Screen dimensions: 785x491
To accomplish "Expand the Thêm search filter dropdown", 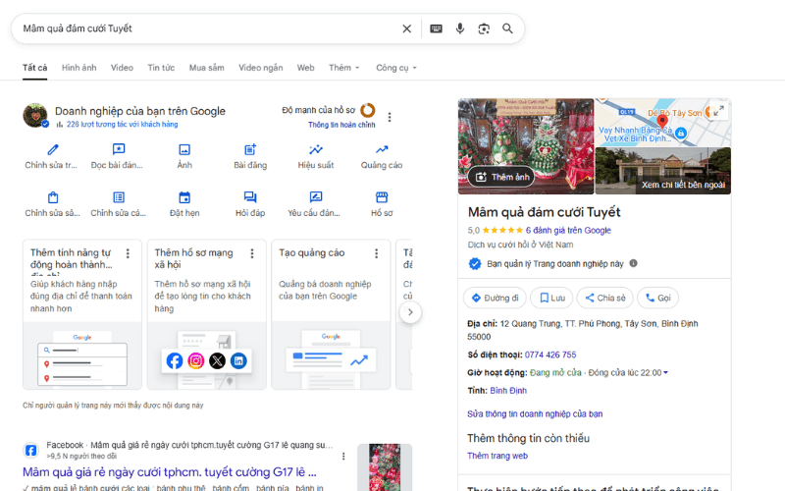I will (x=344, y=68).
